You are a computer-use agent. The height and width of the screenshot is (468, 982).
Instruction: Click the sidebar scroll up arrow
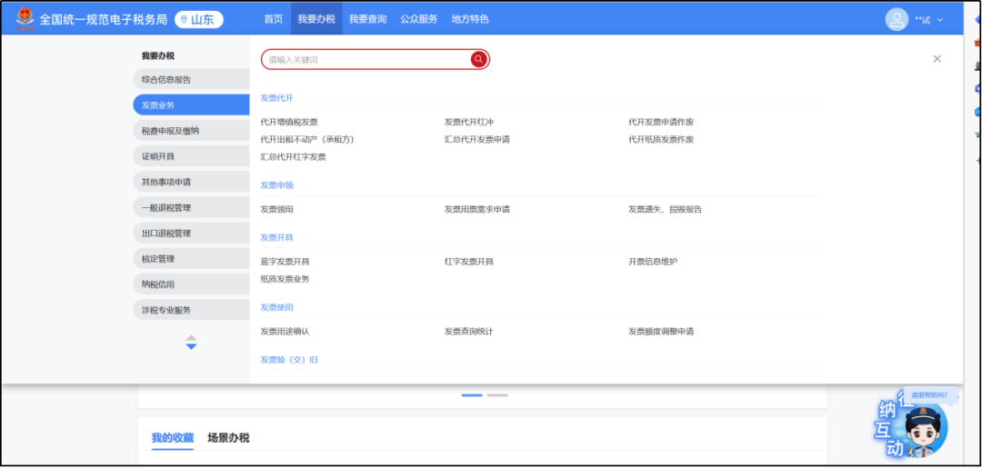[192, 338]
